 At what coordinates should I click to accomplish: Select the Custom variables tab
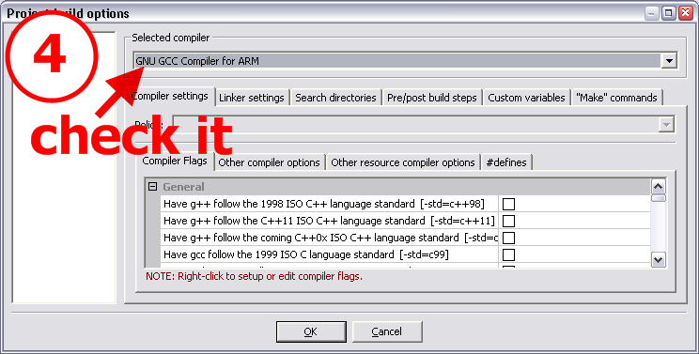click(526, 98)
